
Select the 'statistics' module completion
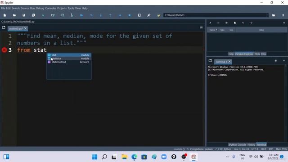[69, 58]
